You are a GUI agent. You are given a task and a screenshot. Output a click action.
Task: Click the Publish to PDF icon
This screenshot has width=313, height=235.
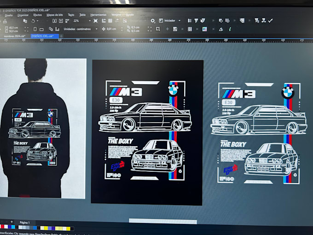click(x=67, y=21)
